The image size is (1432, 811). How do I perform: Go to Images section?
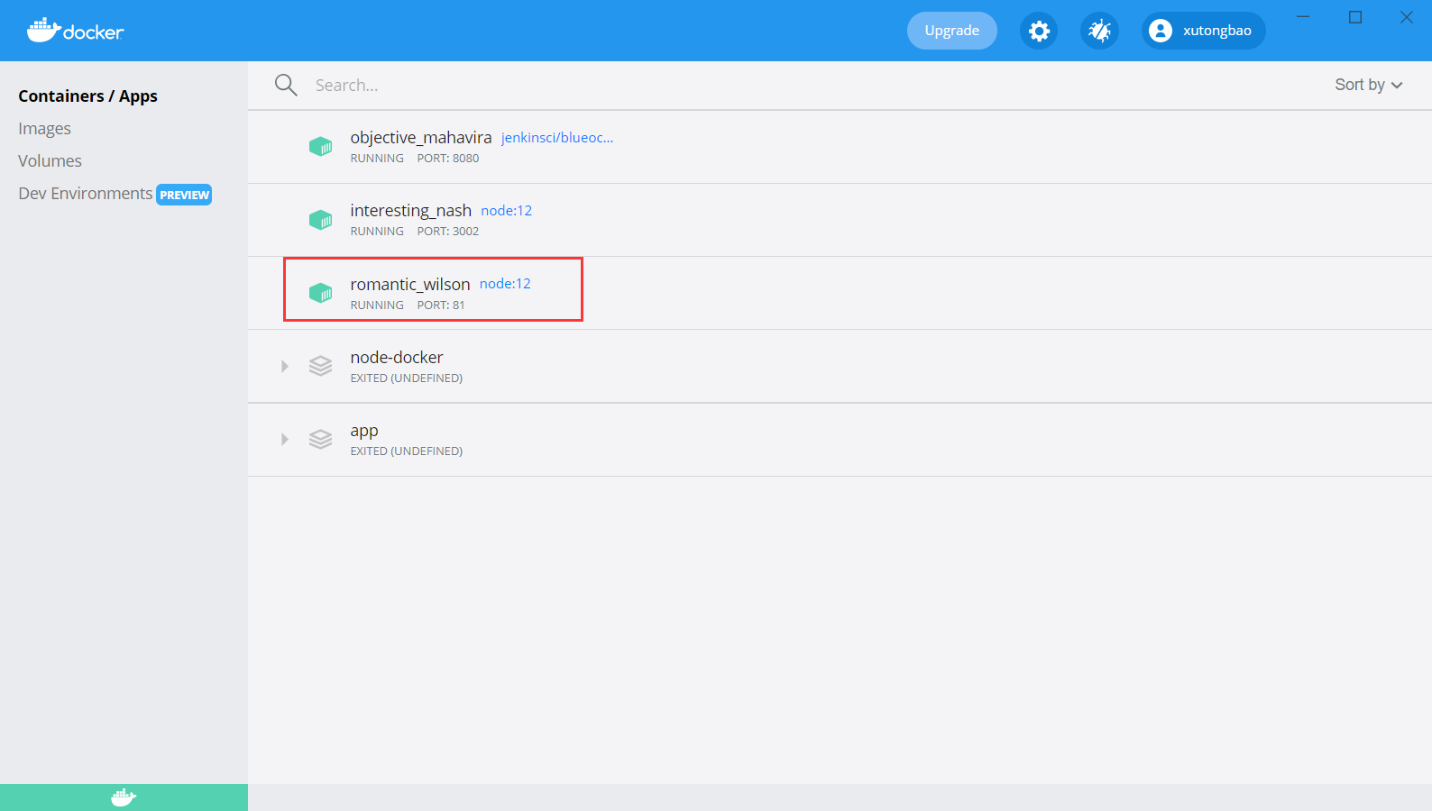[44, 129]
